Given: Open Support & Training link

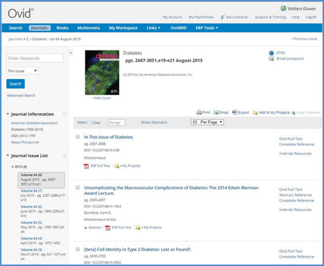Looking at the screenshot, I should (x=270, y=17).
